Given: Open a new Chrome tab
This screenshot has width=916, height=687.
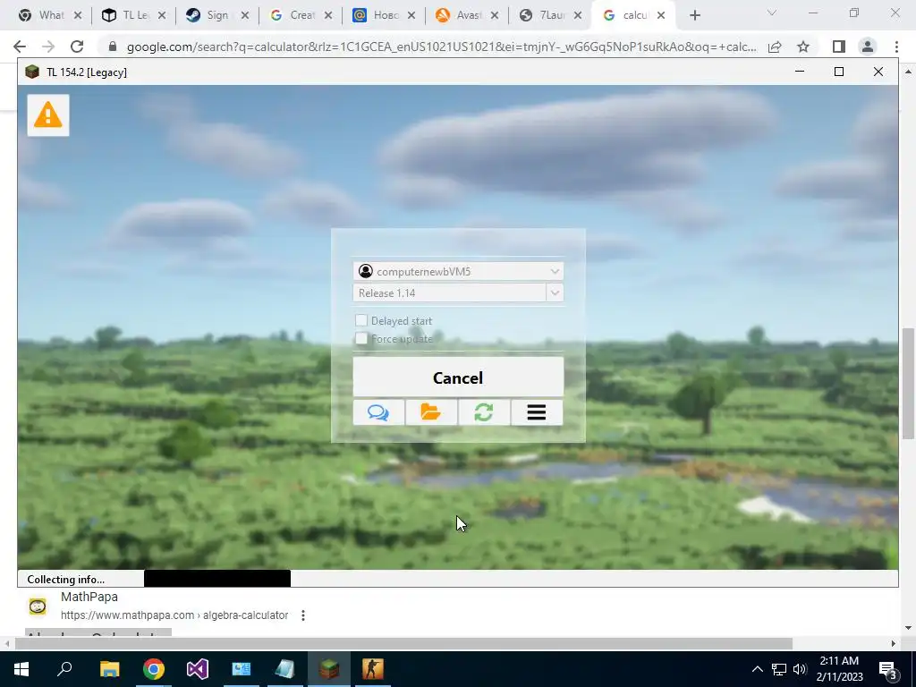Looking at the screenshot, I should coord(694,15).
